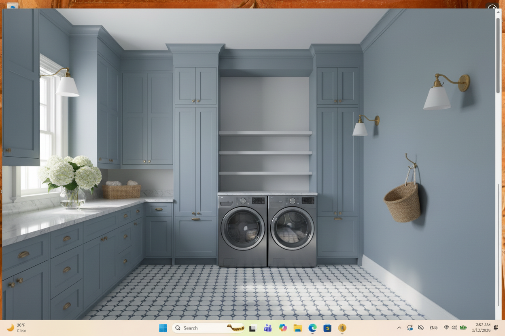The width and height of the screenshot is (505, 336).
Task: Click the vertical scrollbar beside the image
Action: click(498, 162)
